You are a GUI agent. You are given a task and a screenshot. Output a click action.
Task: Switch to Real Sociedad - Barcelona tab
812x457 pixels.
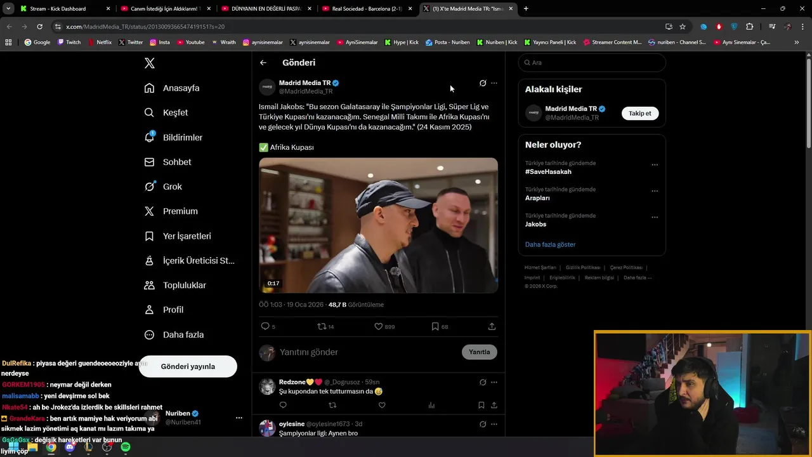pyautogui.click(x=368, y=9)
